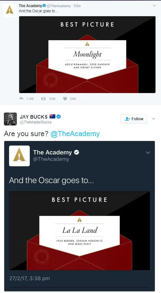Click the verified badge next to JAY BUCKS
Viewport: 161px width, 293px height.
tap(59, 117)
